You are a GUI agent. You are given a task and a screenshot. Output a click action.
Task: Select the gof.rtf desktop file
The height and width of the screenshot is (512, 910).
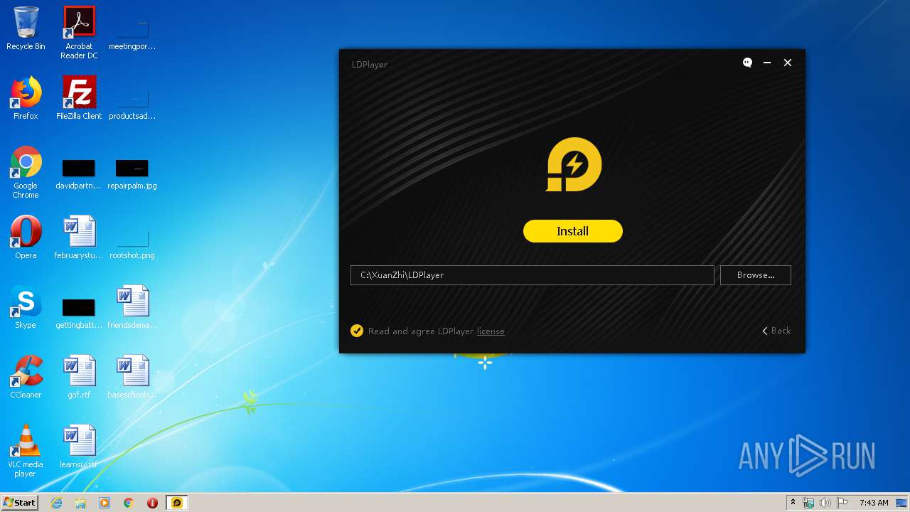[x=79, y=377]
